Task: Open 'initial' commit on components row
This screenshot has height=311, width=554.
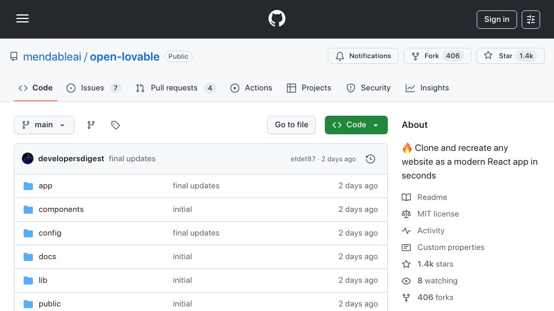Action: 182,210
